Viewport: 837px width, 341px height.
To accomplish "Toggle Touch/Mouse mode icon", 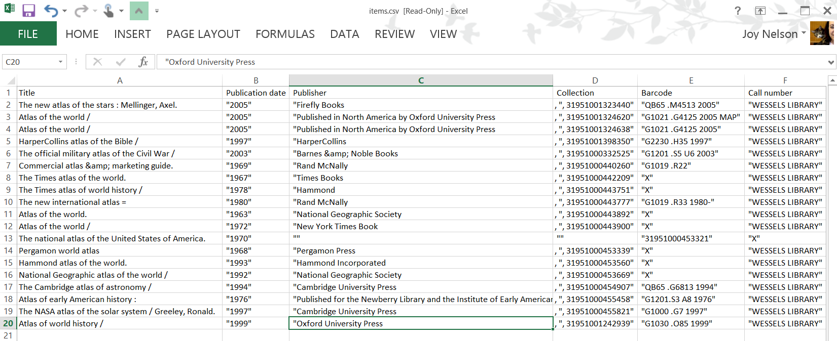I will (x=108, y=11).
